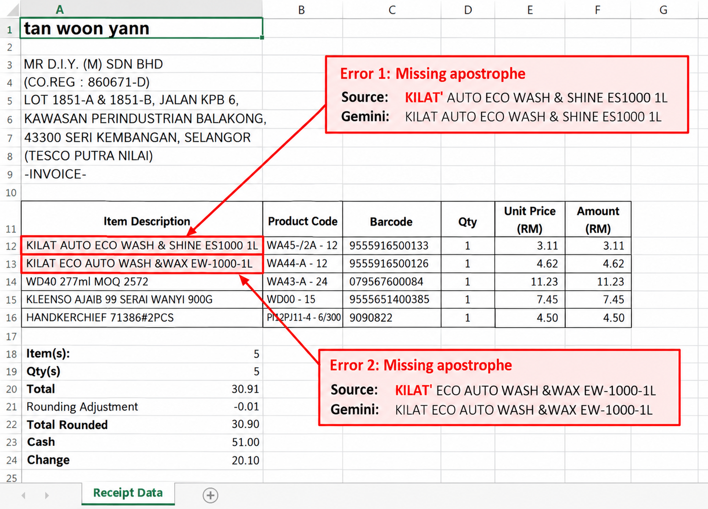Select row 11 header
Screen dimensions: 708x509
point(10,219)
